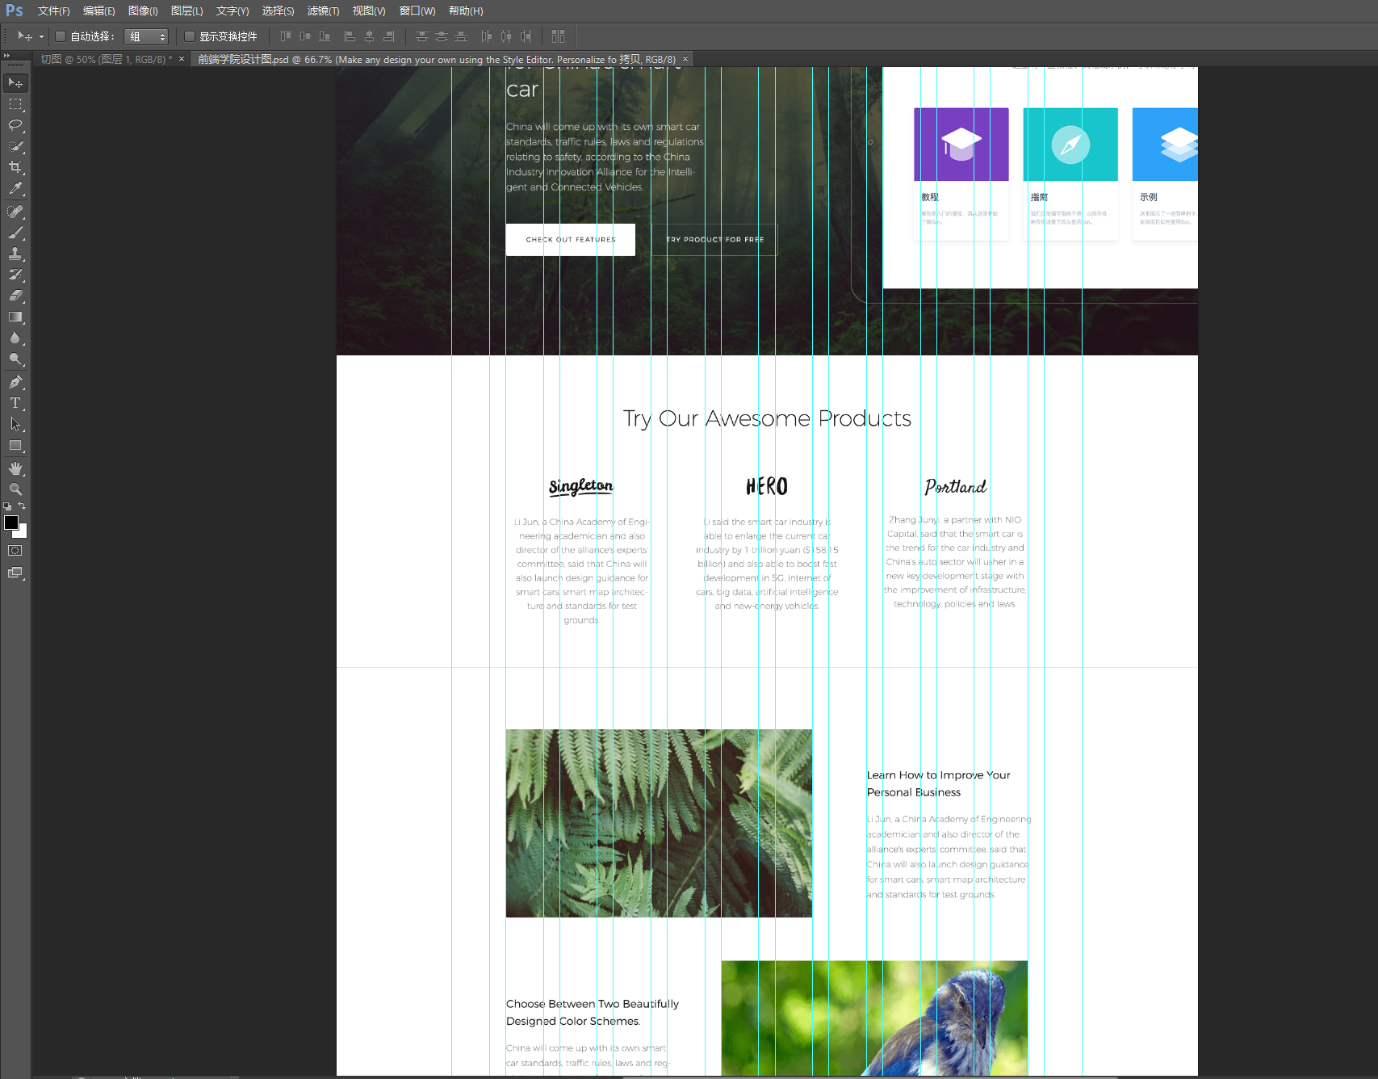Viewport: 1378px width, 1079px height.
Task: Toggle Quick Mask mode
Action: point(15,551)
